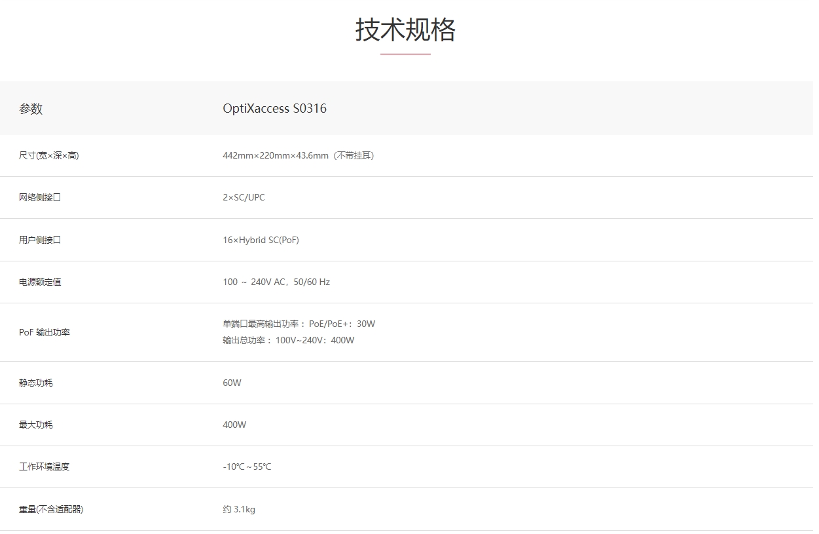
Task: Select the 重量(不含适配器) row label
Action: pos(51,509)
